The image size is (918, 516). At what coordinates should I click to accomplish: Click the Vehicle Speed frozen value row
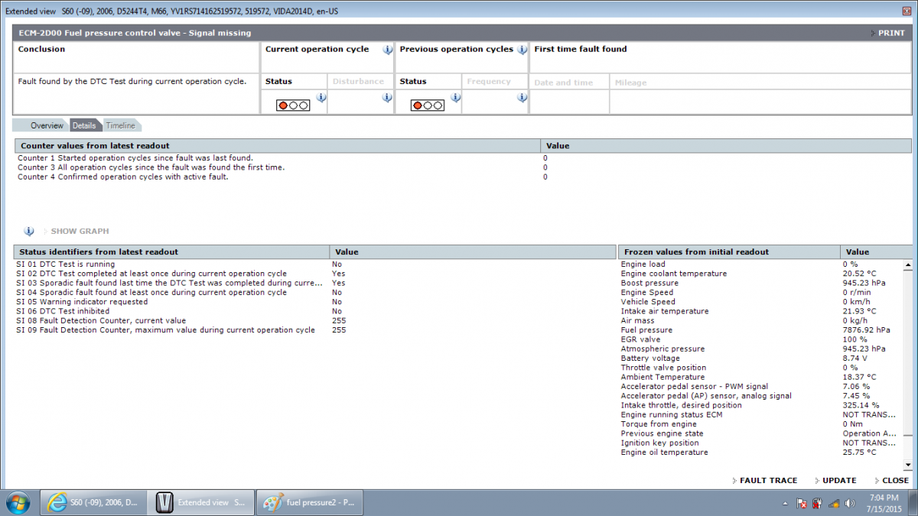[x=760, y=301]
